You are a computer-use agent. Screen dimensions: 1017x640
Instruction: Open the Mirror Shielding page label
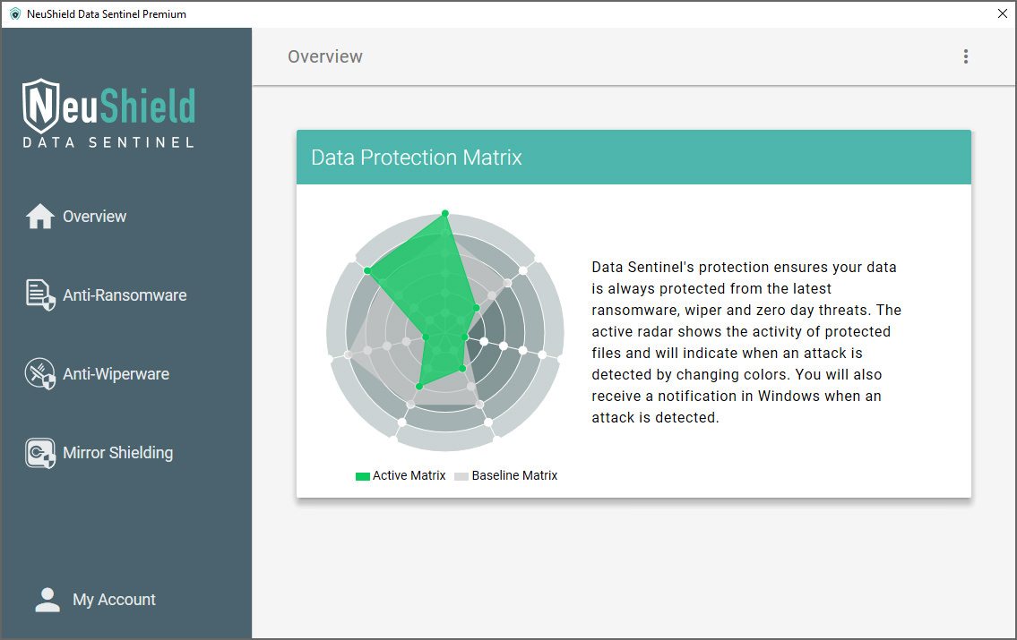[x=118, y=453]
